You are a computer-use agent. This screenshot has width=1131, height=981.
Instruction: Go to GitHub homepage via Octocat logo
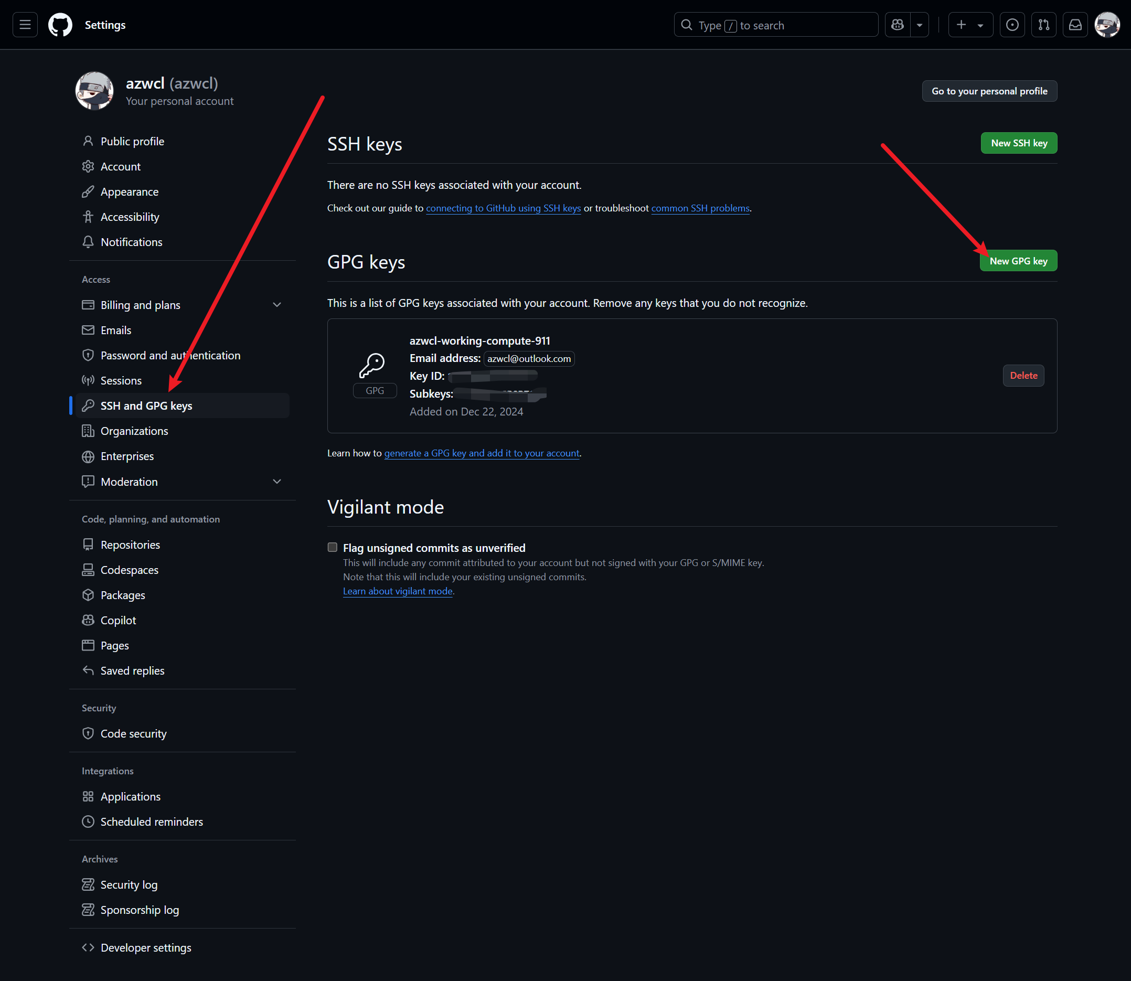pos(60,25)
